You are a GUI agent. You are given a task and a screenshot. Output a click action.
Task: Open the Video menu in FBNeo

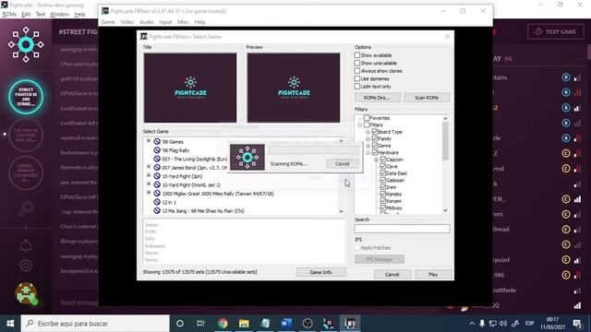coord(127,22)
